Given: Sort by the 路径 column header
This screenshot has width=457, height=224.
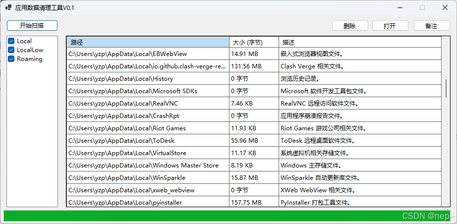Looking at the screenshot, I should coord(148,42).
